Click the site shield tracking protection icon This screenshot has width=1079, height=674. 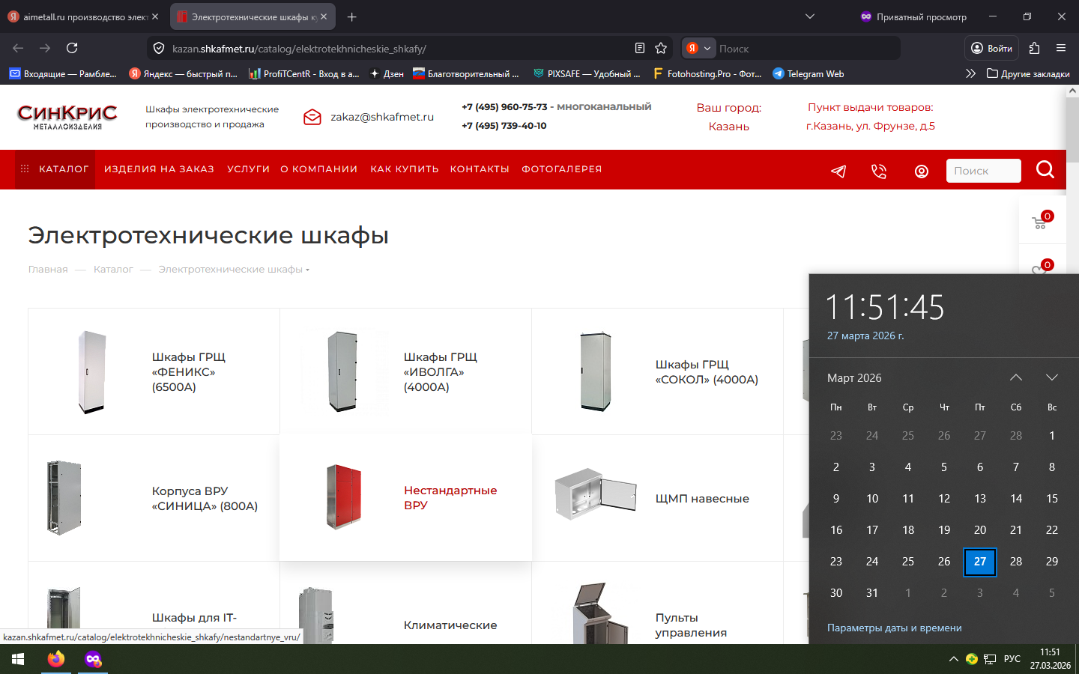pos(159,48)
